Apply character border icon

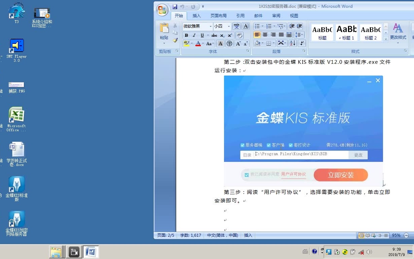246,26
